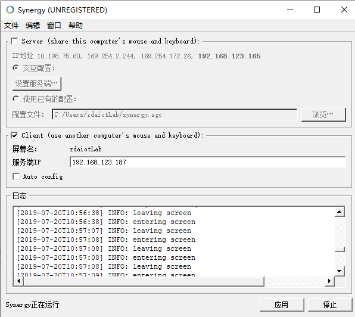Image resolution: width=355 pixels, height=317 pixels.
Task: Click the 服务端IP input field
Action: pyautogui.click(x=208, y=162)
